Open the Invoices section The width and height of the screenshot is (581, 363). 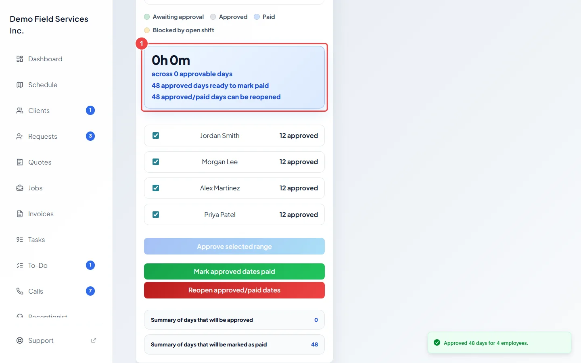coord(56,214)
